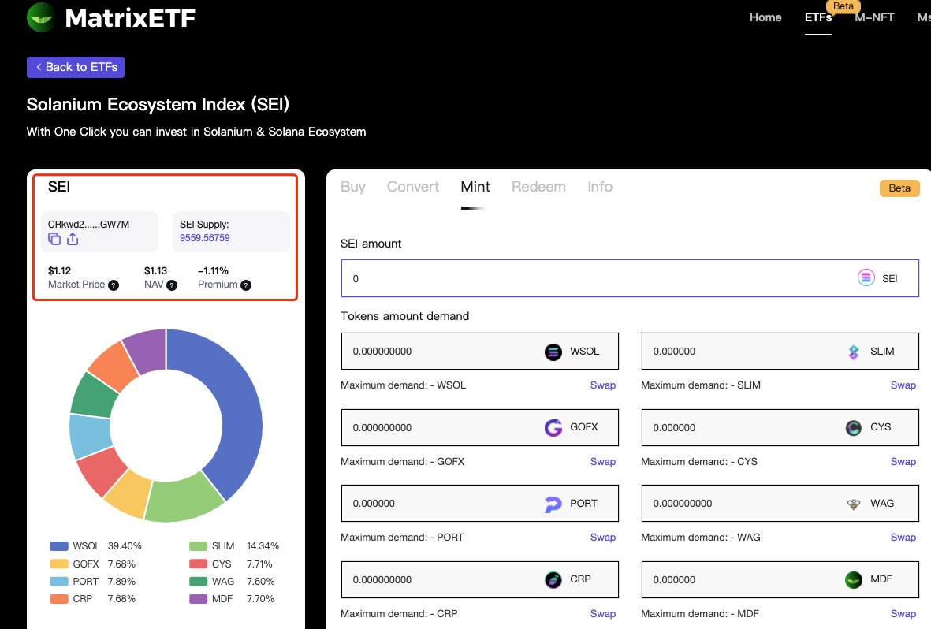Click the MDF token icon
Screen dimensions: 931x629
click(853, 579)
